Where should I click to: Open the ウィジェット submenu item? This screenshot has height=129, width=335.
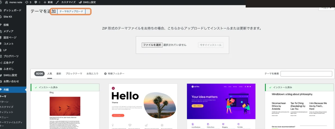[x=7, y=112]
